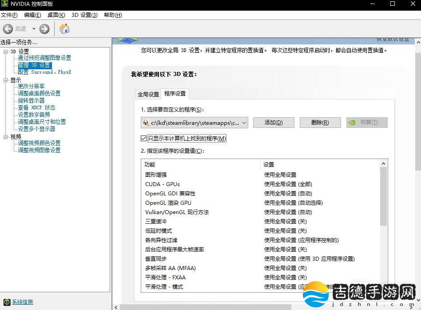The height and width of the screenshot is (310, 421).
Task: Select the 平滑处理 - 模式 row
Action: pyautogui.click(x=260, y=286)
